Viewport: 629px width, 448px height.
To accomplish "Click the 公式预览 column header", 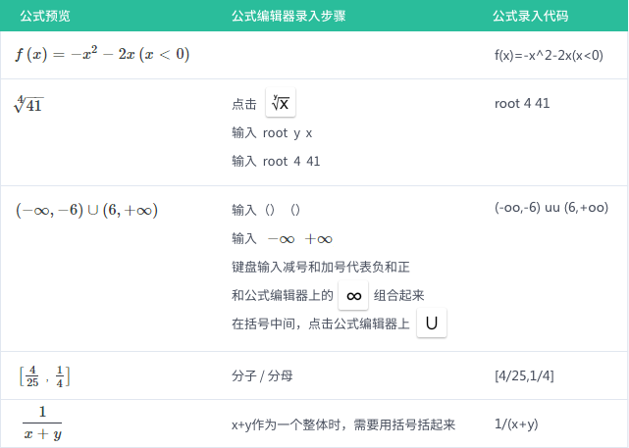I will point(45,17).
